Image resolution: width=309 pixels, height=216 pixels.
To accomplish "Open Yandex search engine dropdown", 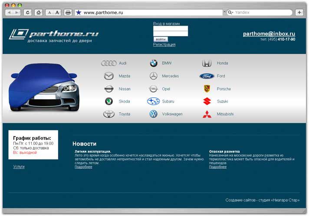I will tap(230, 13).
